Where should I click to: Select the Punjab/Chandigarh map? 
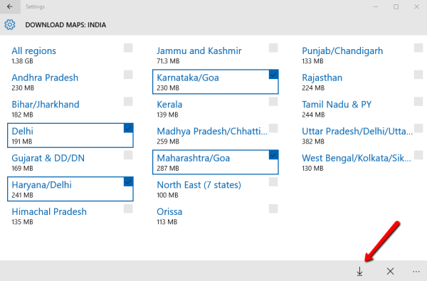pyautogui.click(x=361, y=55)
